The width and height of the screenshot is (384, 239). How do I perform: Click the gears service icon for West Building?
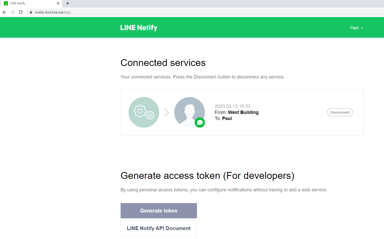coord(144,112)
